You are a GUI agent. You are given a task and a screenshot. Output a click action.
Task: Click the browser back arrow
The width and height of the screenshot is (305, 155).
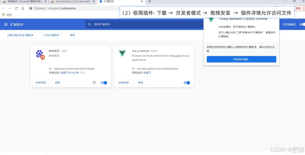(3, 8)
